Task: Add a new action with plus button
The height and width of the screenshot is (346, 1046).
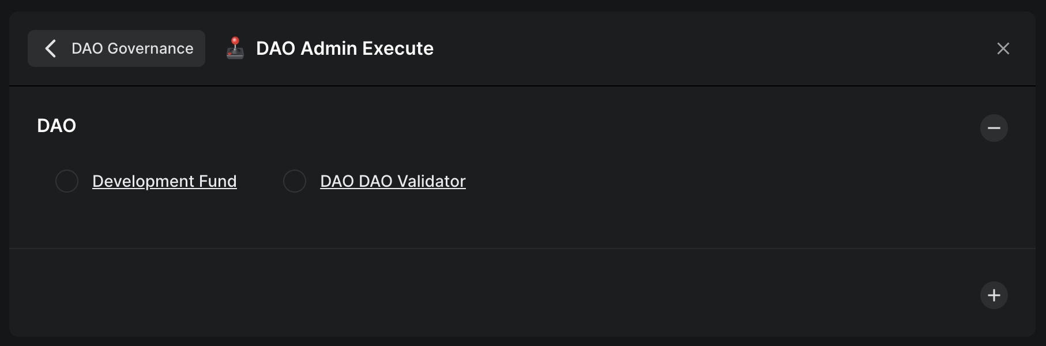Action: click(x=994, y=295)
